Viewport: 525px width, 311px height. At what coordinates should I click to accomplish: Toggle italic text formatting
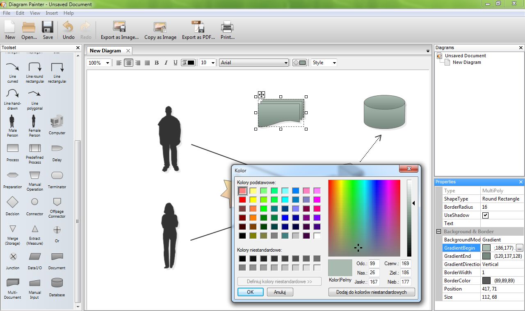pyautogui.click(x=166, y=63)
